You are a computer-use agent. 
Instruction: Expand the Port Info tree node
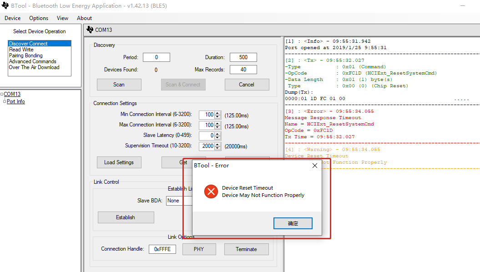point(4,101)
